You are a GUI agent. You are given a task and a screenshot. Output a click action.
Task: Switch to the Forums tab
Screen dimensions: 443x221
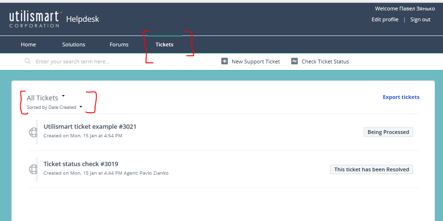[x=119, y=44]
